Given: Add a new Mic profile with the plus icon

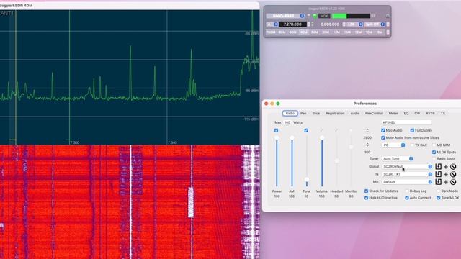Looking at the screenshot, I should tap(446, 182).
